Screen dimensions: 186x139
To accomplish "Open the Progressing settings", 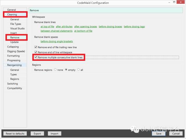I will point(14,61).
